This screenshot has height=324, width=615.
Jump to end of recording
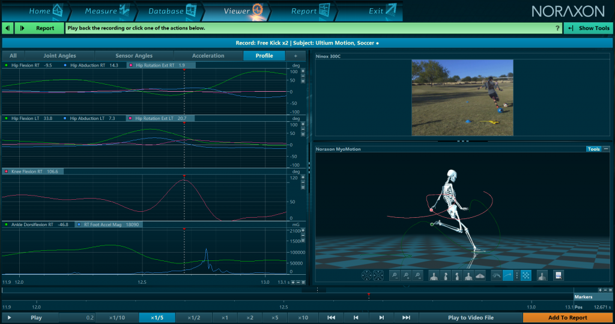click(x=406, y=317)
